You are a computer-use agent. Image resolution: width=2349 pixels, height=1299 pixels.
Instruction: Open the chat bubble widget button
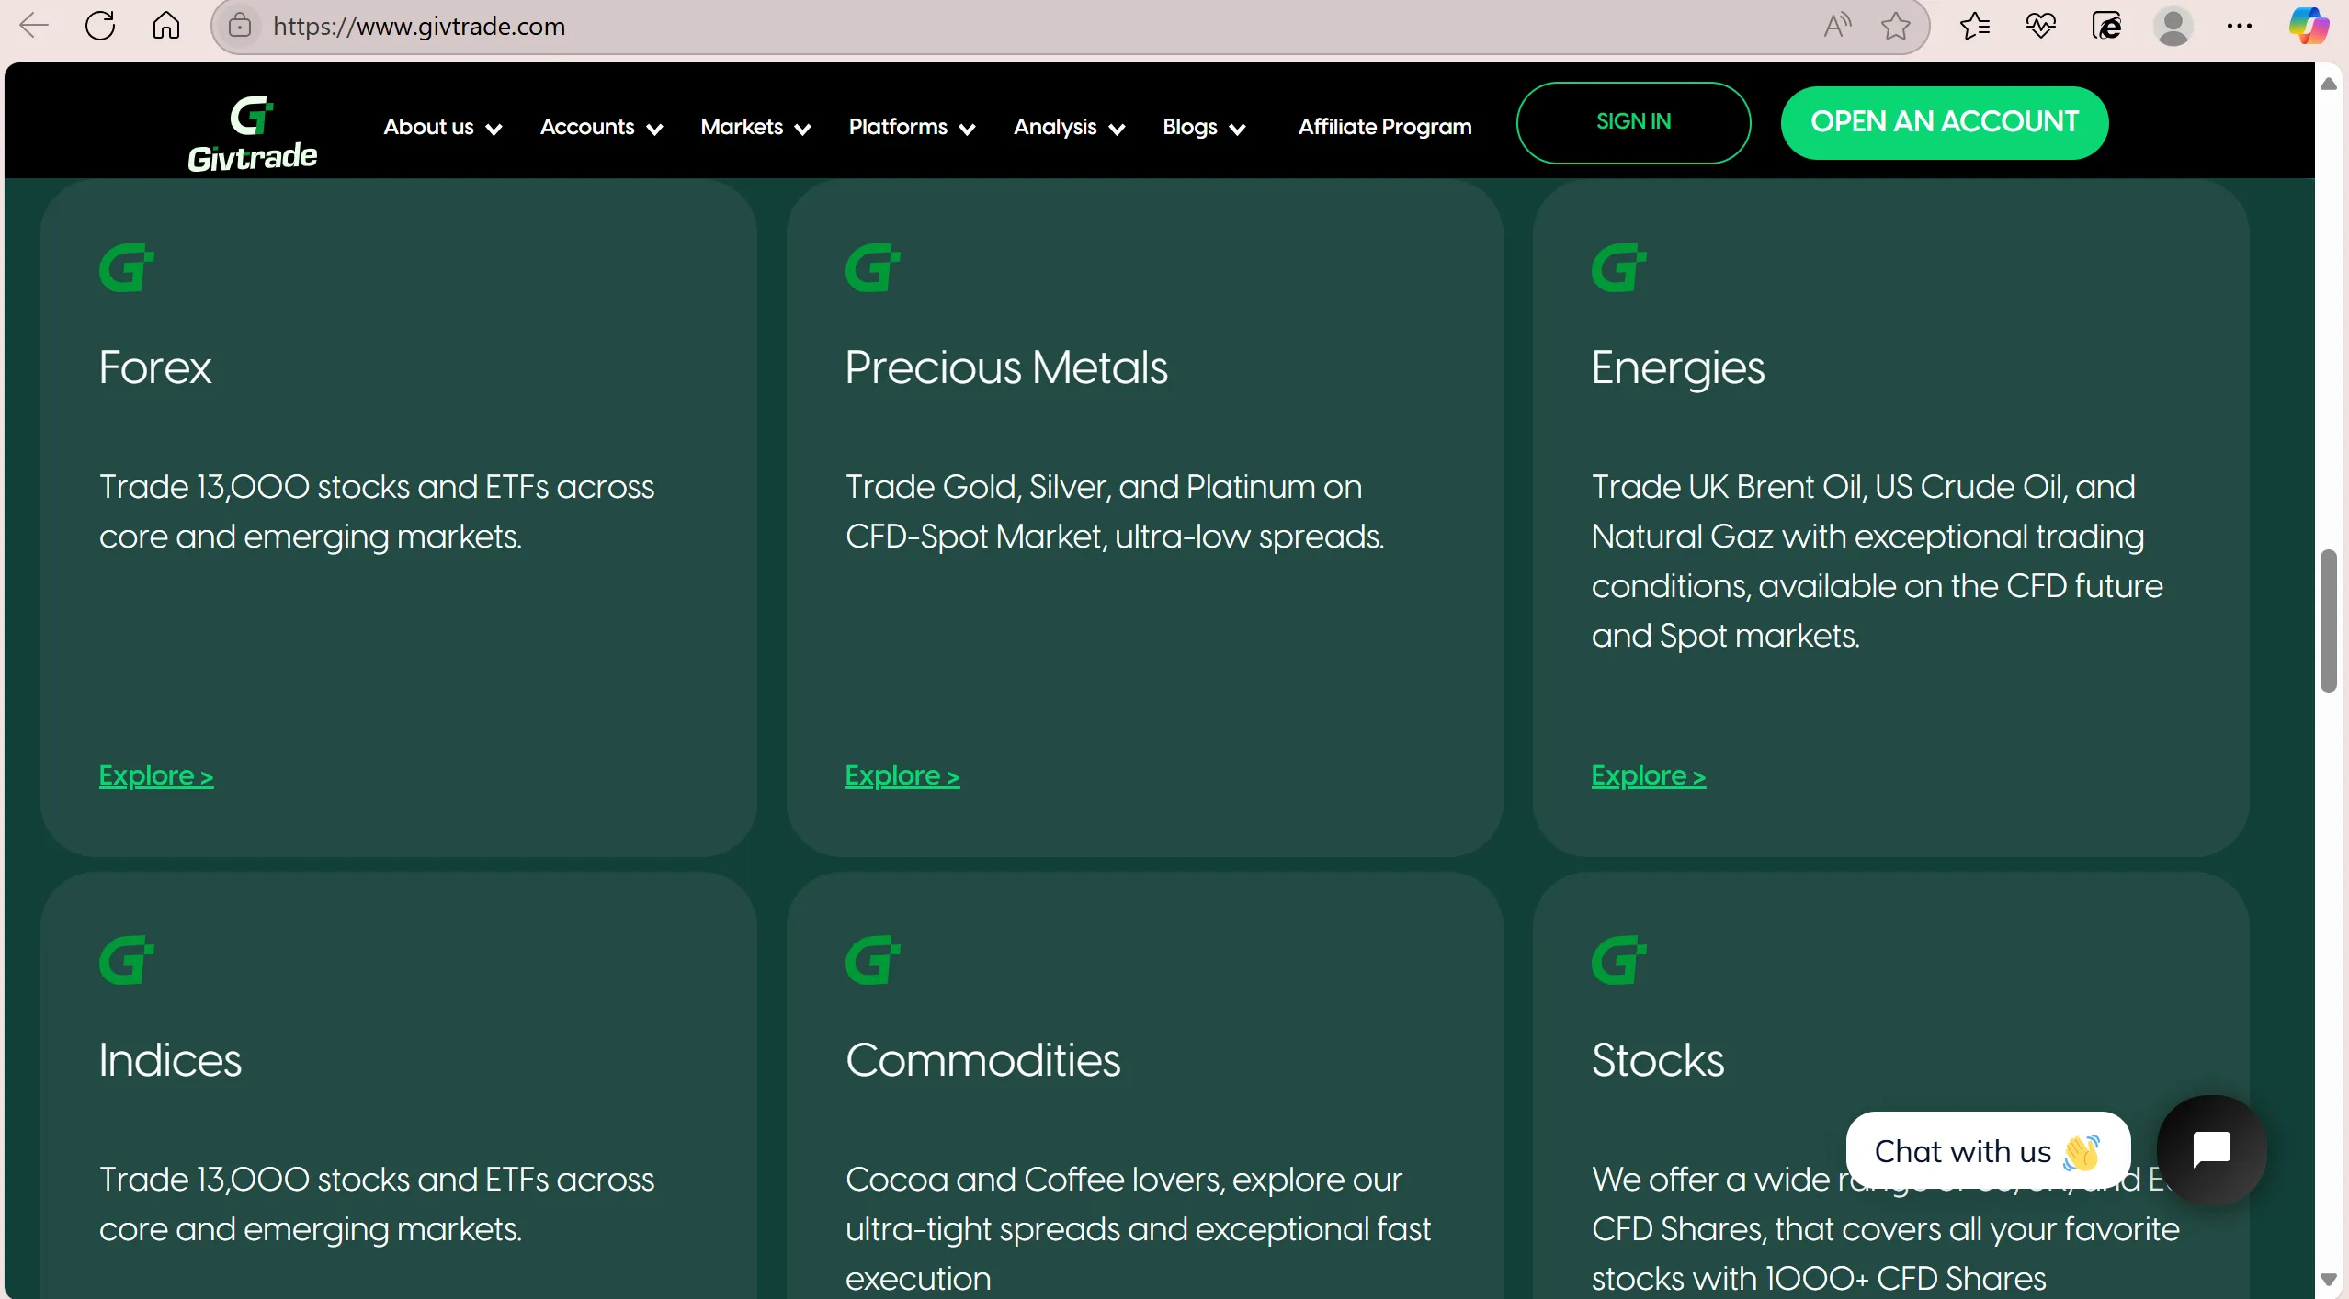pos(2212,1148)
